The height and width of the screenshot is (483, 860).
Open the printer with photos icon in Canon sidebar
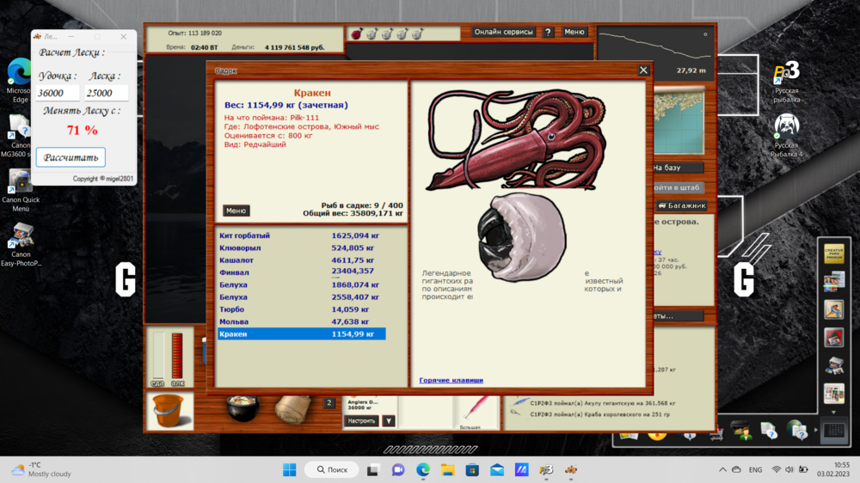(833, 364)
